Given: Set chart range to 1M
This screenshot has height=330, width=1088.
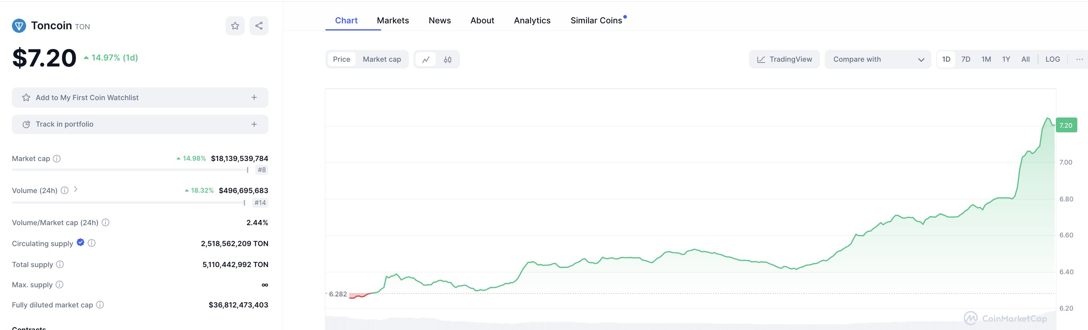Looking at the screenshot, I should coord(986,59).
